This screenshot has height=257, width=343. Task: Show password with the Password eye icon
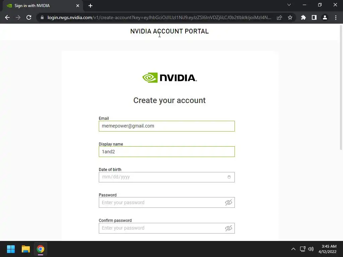pos(228,202)
